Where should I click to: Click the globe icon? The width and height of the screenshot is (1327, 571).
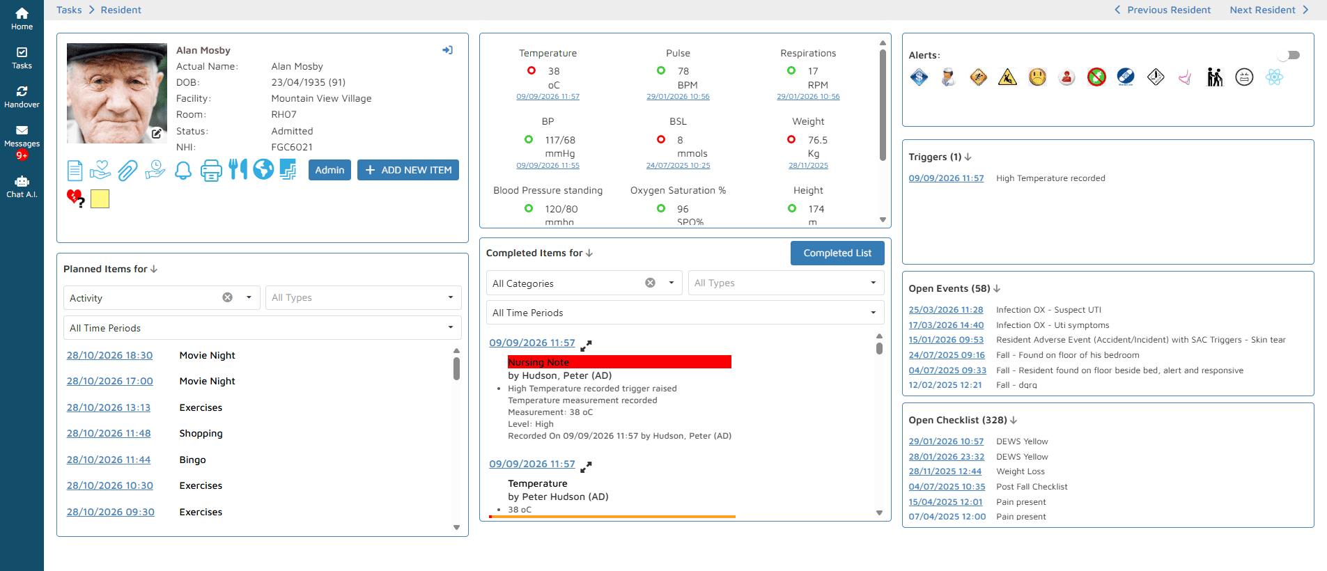click(263, 169)
